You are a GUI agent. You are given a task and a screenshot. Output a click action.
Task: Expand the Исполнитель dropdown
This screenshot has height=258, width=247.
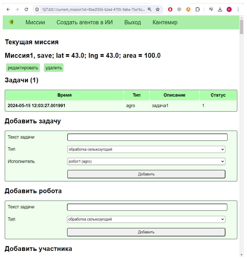[146, 161]
